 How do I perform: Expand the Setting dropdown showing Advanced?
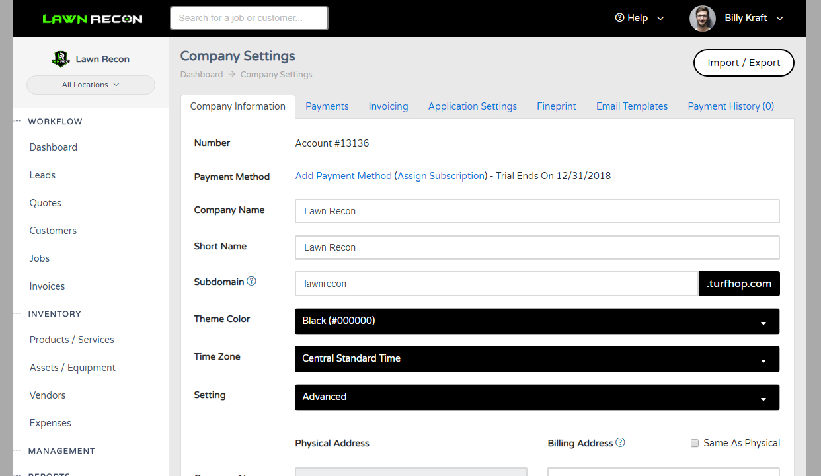coord(537,397)
